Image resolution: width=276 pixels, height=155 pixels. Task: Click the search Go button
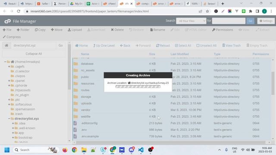tap(250, 21)
